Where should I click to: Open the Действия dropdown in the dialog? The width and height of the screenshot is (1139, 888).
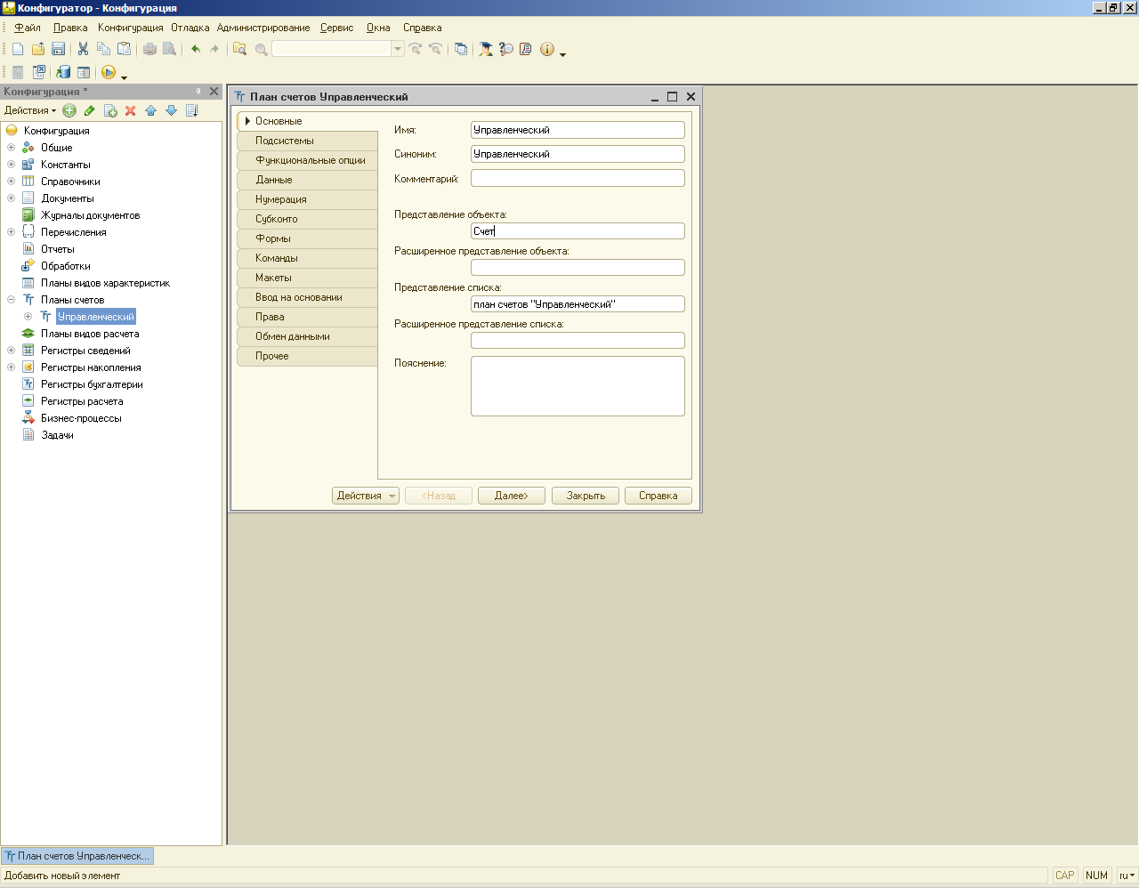[x=365, y=496]
